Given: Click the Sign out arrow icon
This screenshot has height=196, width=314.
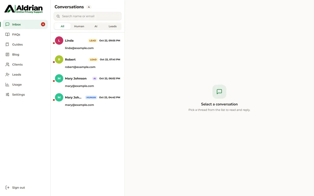Looking at the screenshot, I should tap(7, 188).
